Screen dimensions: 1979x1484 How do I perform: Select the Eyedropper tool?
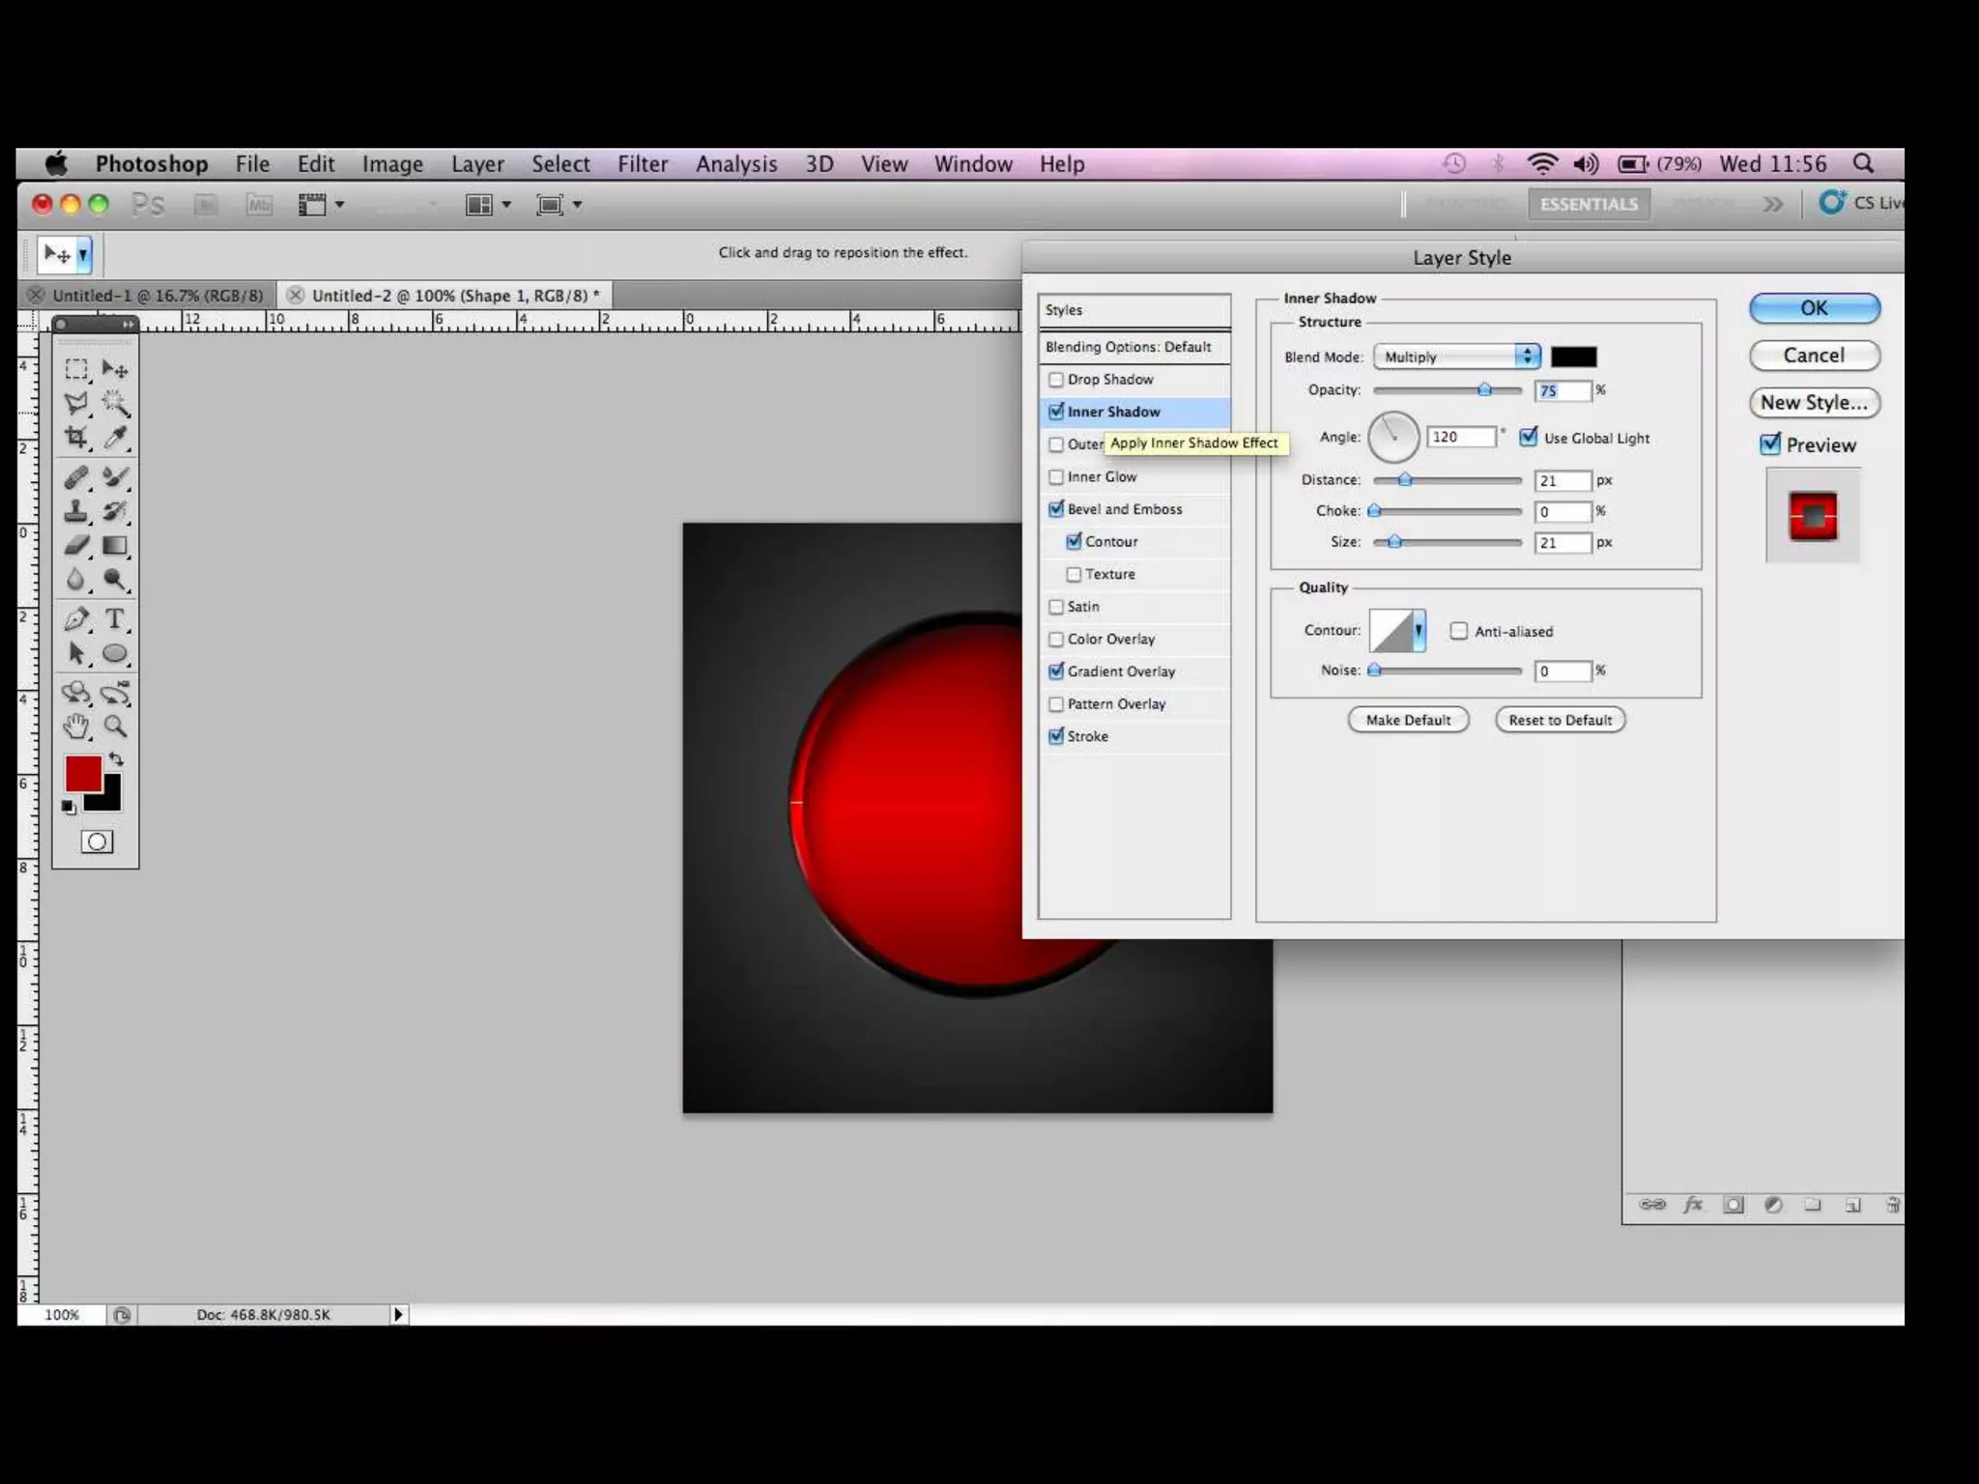coord(115,438)
